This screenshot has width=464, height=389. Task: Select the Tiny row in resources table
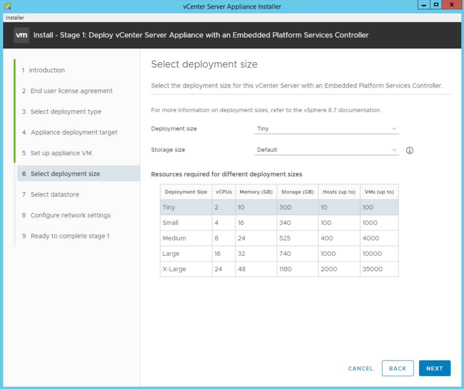pos(279,207)
